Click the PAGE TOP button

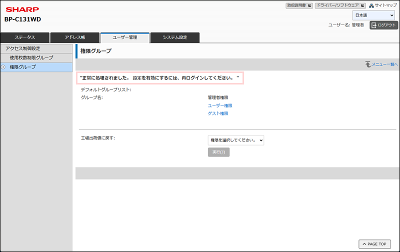click(x=374, y=244)
